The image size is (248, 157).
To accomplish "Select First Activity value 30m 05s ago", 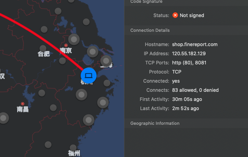I will 187,99.
